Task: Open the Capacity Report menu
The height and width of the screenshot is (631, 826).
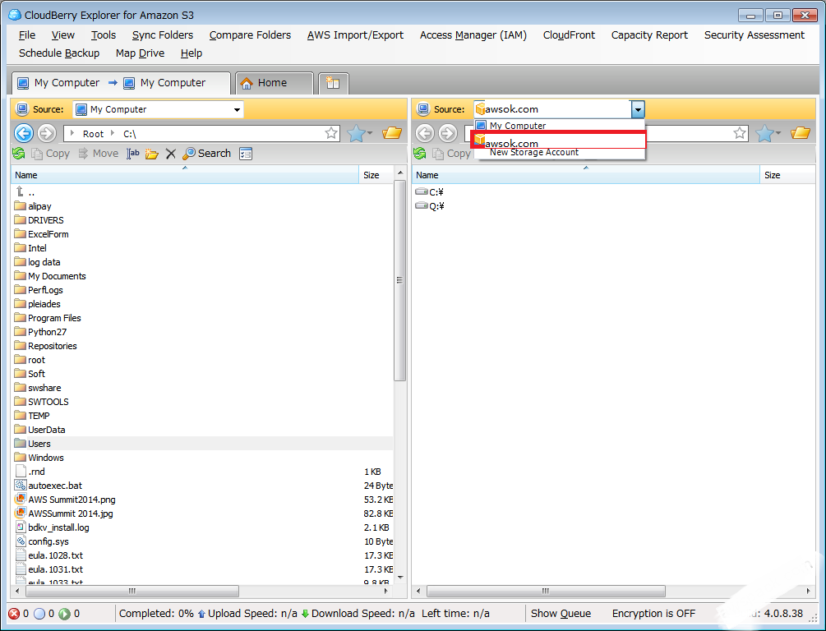Action: click(x=649, y=35)
